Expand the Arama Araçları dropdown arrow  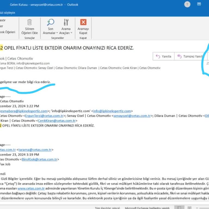71,33
